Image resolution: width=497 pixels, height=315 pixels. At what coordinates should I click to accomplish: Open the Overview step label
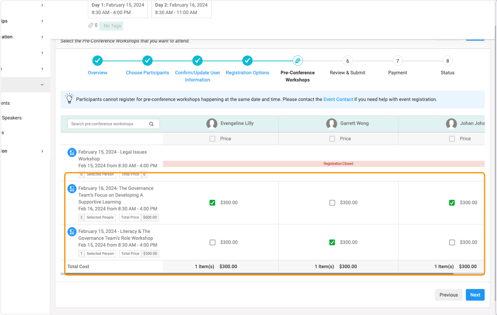(97, 73)
